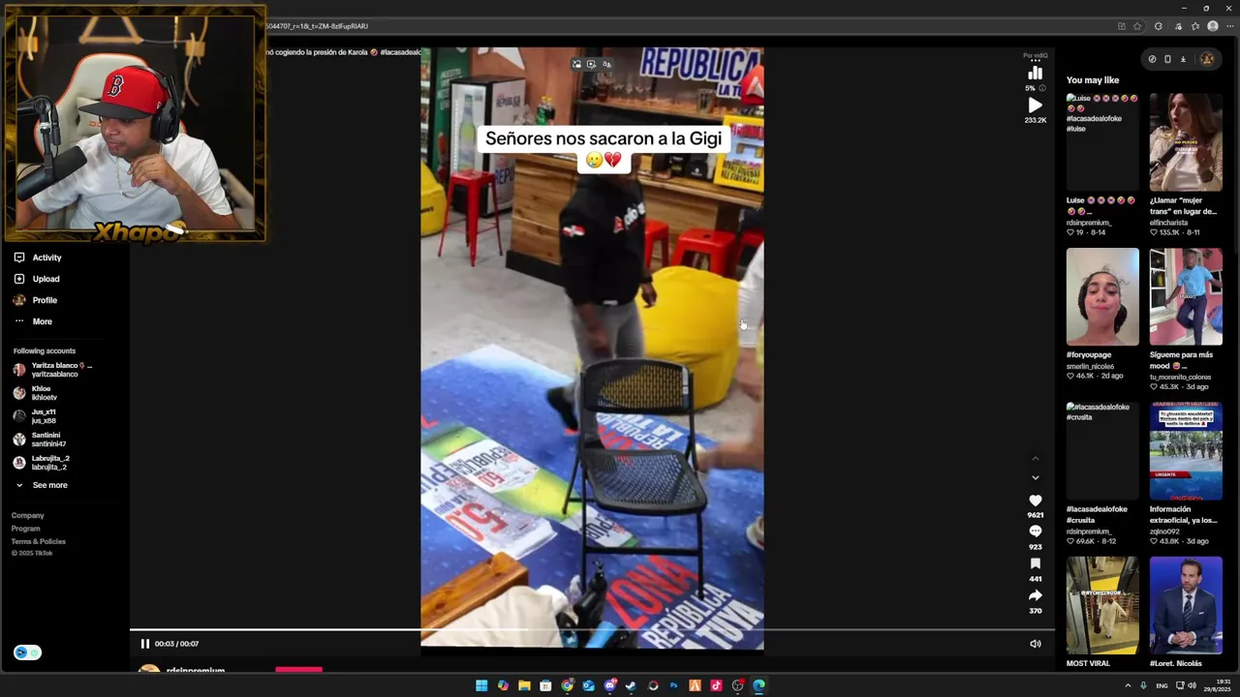Open vidIQ bar chart stats icon
This screenshot has width=1240, height=697.
[x=1035, y=74]
